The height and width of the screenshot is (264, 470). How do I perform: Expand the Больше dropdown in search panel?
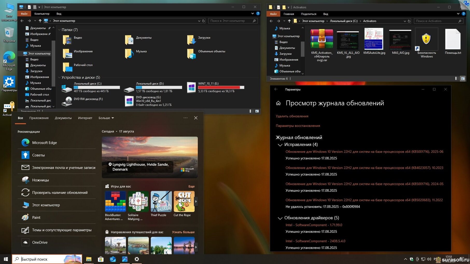pyautogui.click(x=106, y=118)
